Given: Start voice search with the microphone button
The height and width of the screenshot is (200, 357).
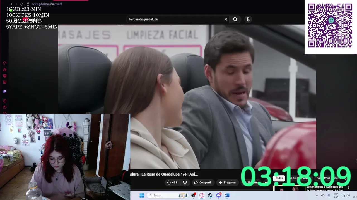Looking at the screenshot, I should click(x=248, y=19).
